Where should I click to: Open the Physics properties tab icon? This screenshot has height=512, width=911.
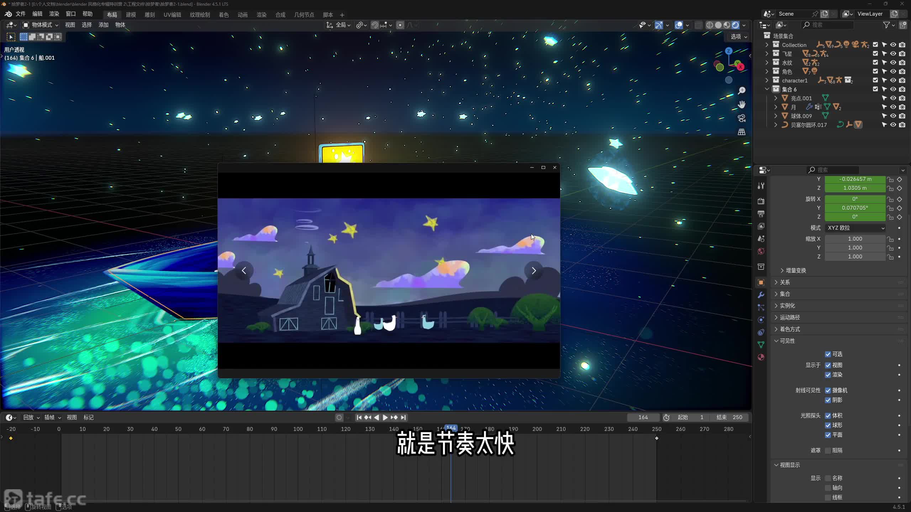click(761, 320)
